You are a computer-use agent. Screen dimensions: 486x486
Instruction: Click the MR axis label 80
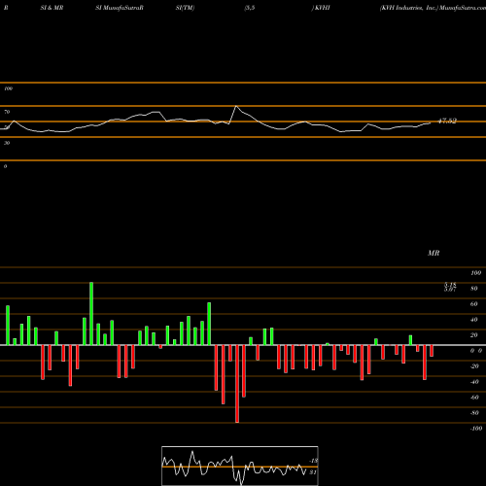[474, 289]
